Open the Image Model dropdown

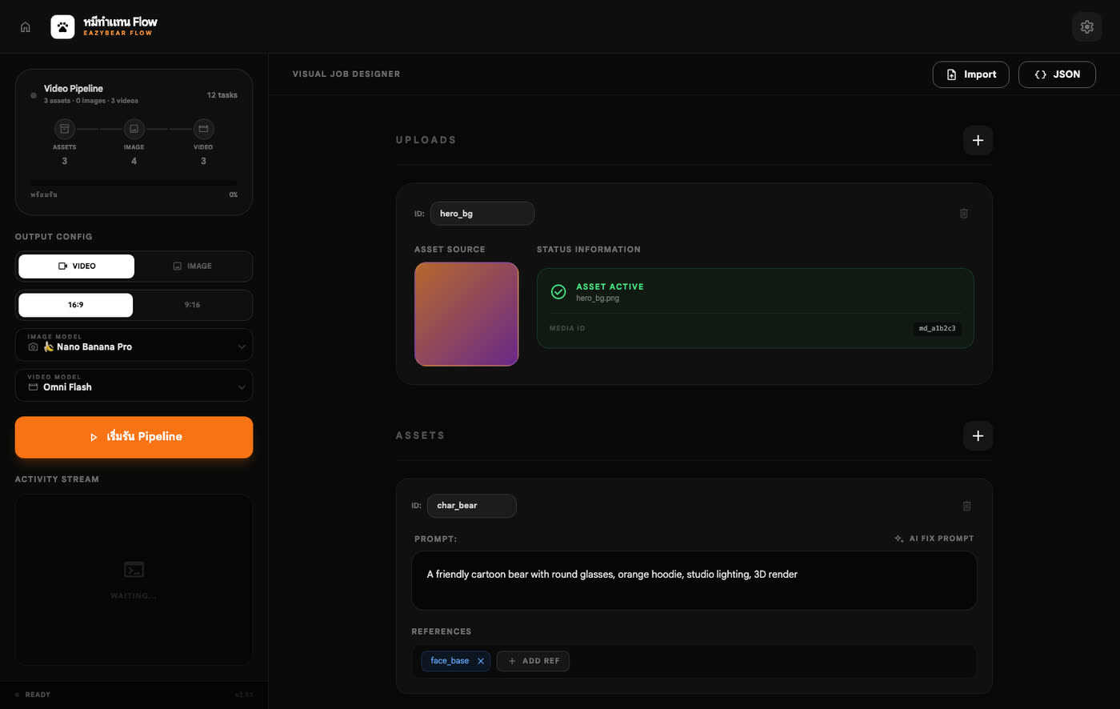click(x=134, y=345)
